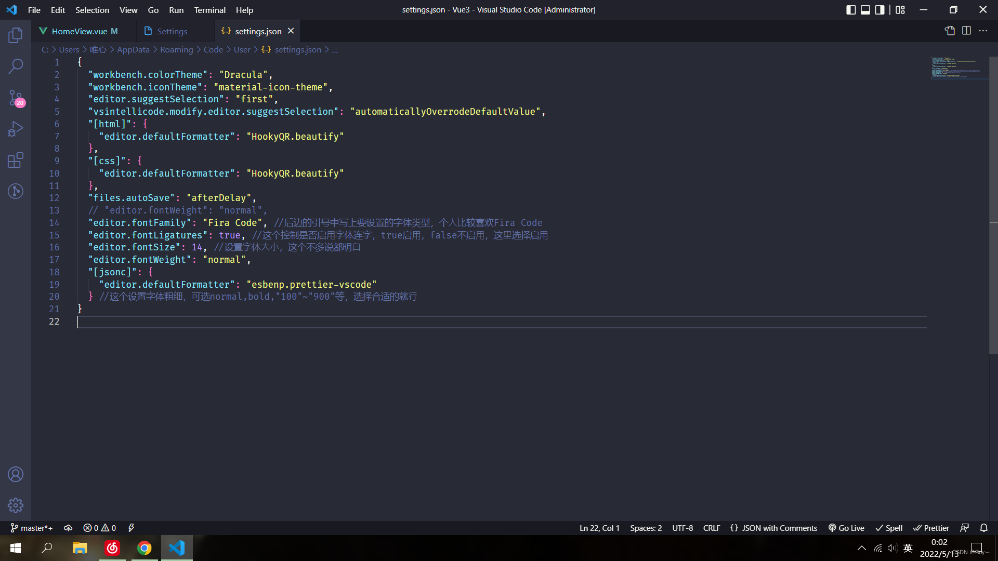The image size is (998, 561).
Task: Split the editor using the toolbar icon
Action: pyautogui.click(x=966, y=31)
